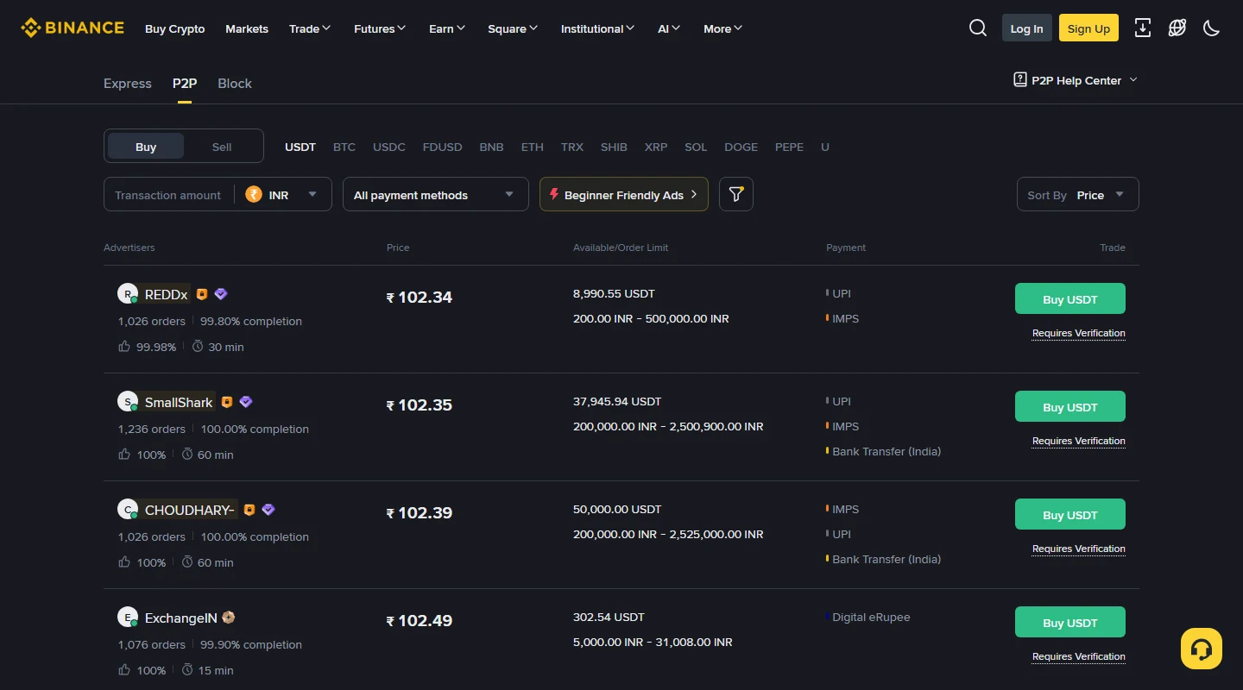Viewport: 1243px width, 690px height.
Task: Click REDDx 30 min clock icon
Action: tap(198, 346)
